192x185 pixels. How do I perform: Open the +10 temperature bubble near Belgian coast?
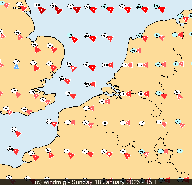(x=86, y=108)
